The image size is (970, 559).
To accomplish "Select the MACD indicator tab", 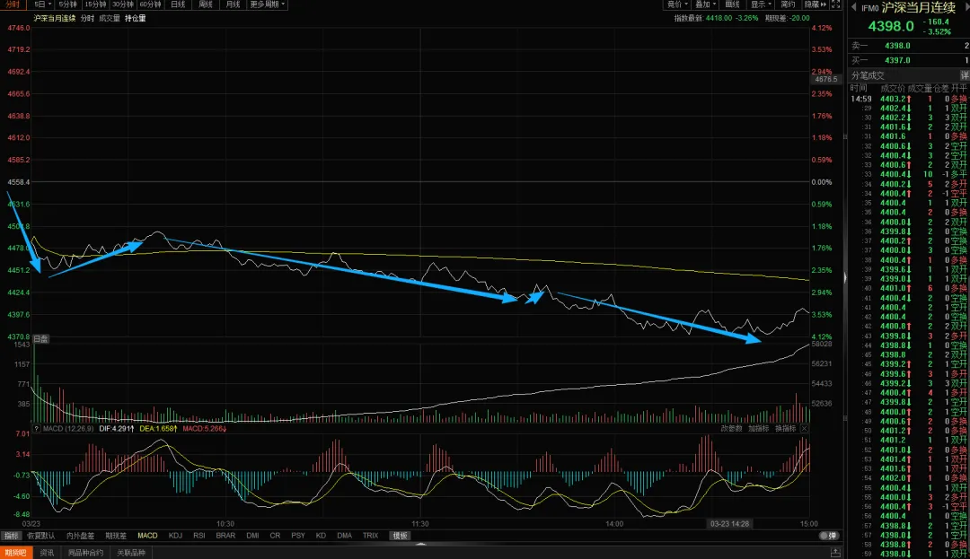I will coord(147,536).
